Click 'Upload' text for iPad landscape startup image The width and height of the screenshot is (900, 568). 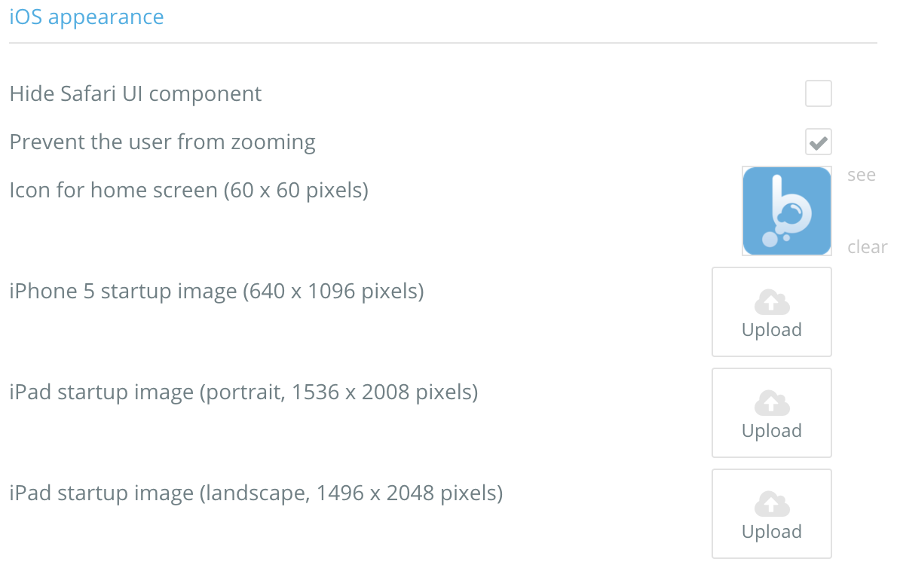pos(772,532)
